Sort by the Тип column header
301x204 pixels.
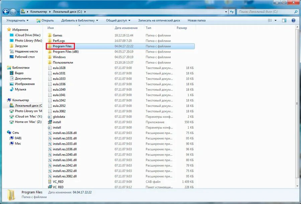pos(148,28)
